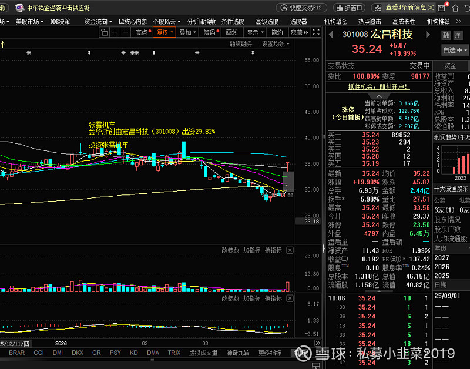Open 机构增仓 menu item

click(x=335, y=22)
